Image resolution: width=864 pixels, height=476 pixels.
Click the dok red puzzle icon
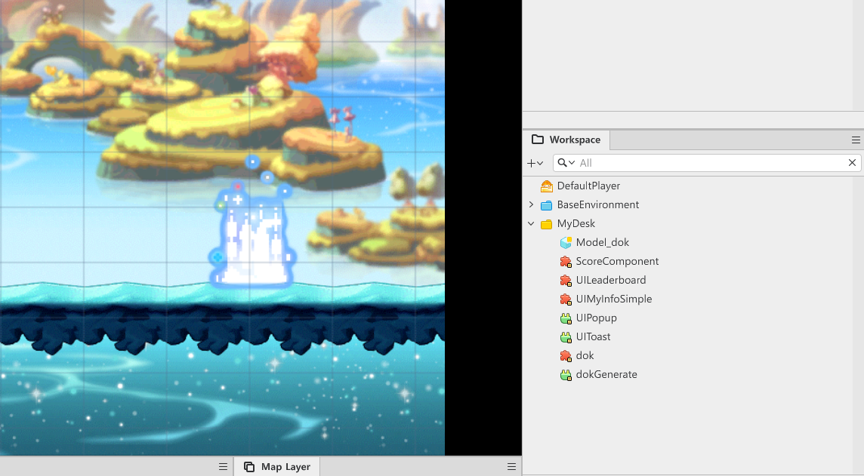pyautogui.click(x=566, y=355)
